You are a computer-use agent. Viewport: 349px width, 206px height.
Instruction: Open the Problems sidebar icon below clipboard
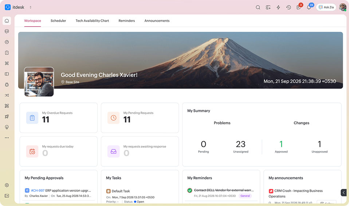click(x=7, y=63)
